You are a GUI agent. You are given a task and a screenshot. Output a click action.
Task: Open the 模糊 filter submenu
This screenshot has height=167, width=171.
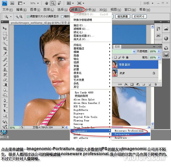click(x=91, y=52)
